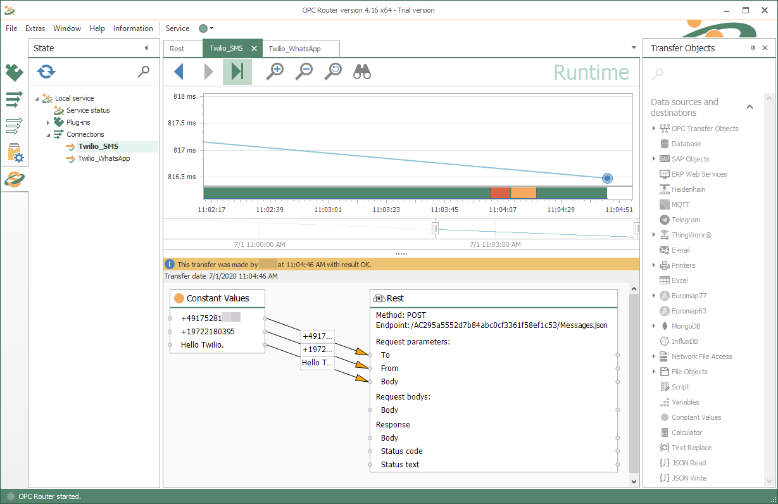Jump to latest transfer skip button
This screenshot has width=778, height=504.
coord(237,72)
